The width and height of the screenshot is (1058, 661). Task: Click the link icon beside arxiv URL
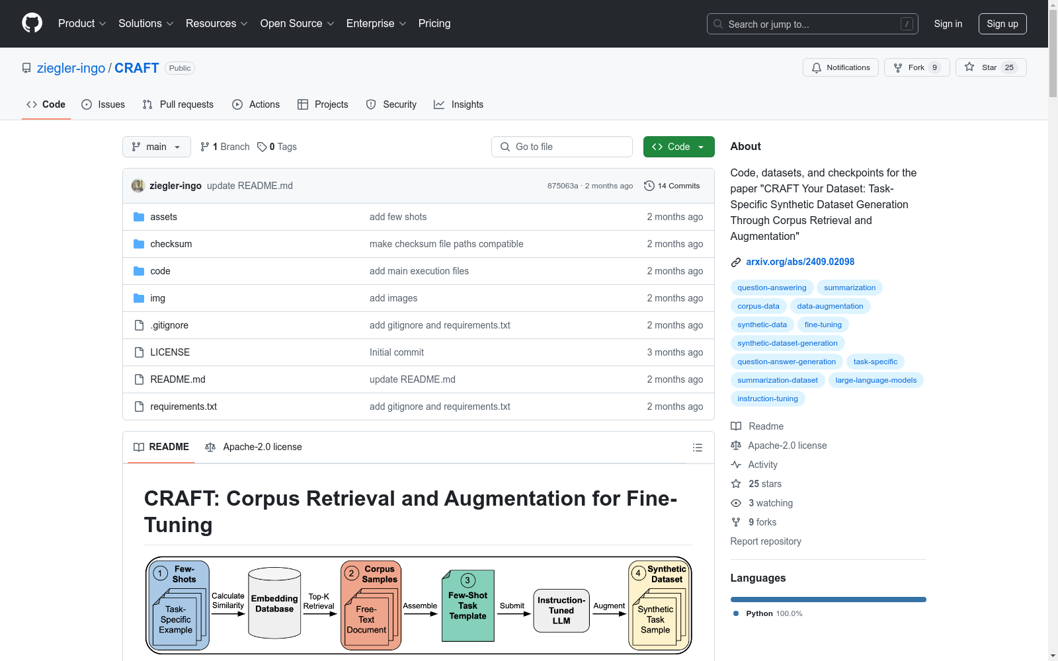[736, 262]
